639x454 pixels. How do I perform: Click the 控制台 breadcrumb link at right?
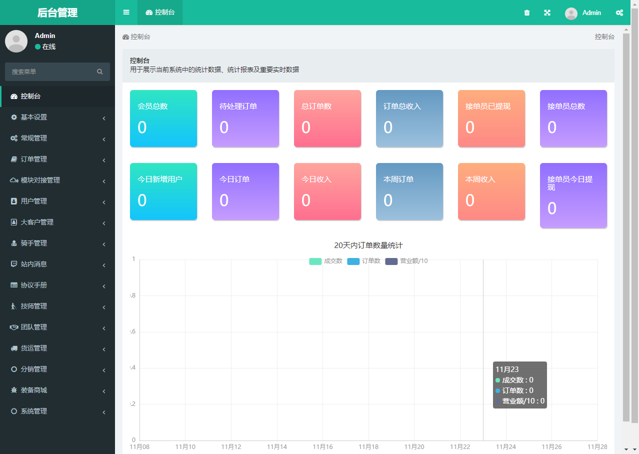(x=604, y=37)
